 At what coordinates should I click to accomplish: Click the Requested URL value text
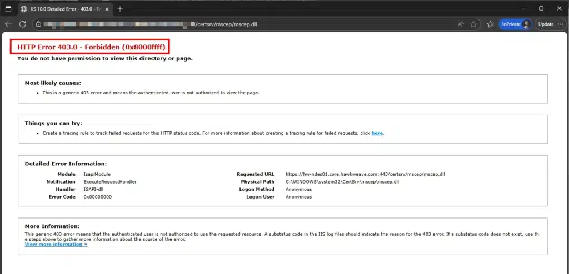click(365, 174)
